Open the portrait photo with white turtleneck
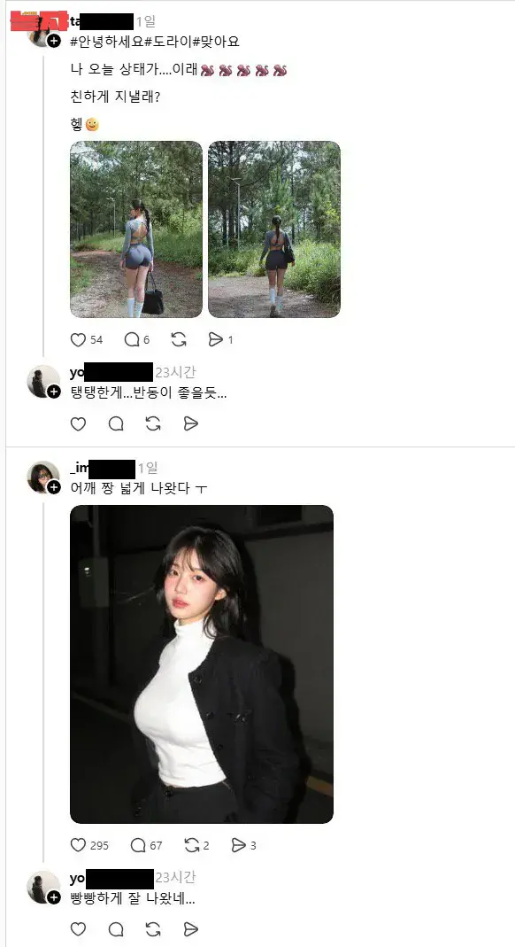 [202, 664]
